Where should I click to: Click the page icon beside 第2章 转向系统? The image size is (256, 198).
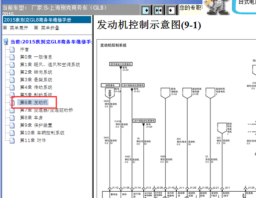coord(12,72)
